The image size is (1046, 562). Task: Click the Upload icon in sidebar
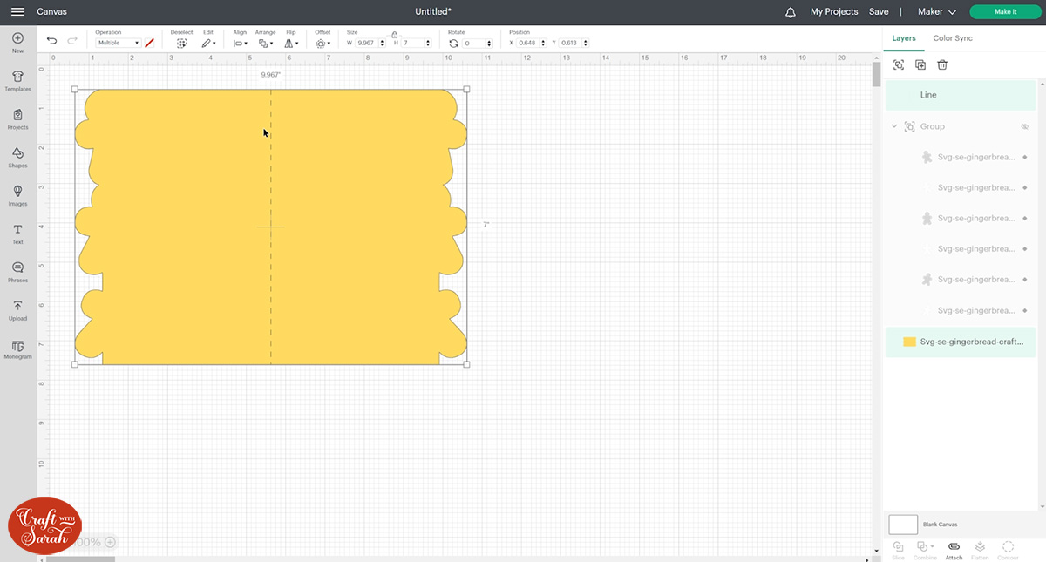click(17, 309)
